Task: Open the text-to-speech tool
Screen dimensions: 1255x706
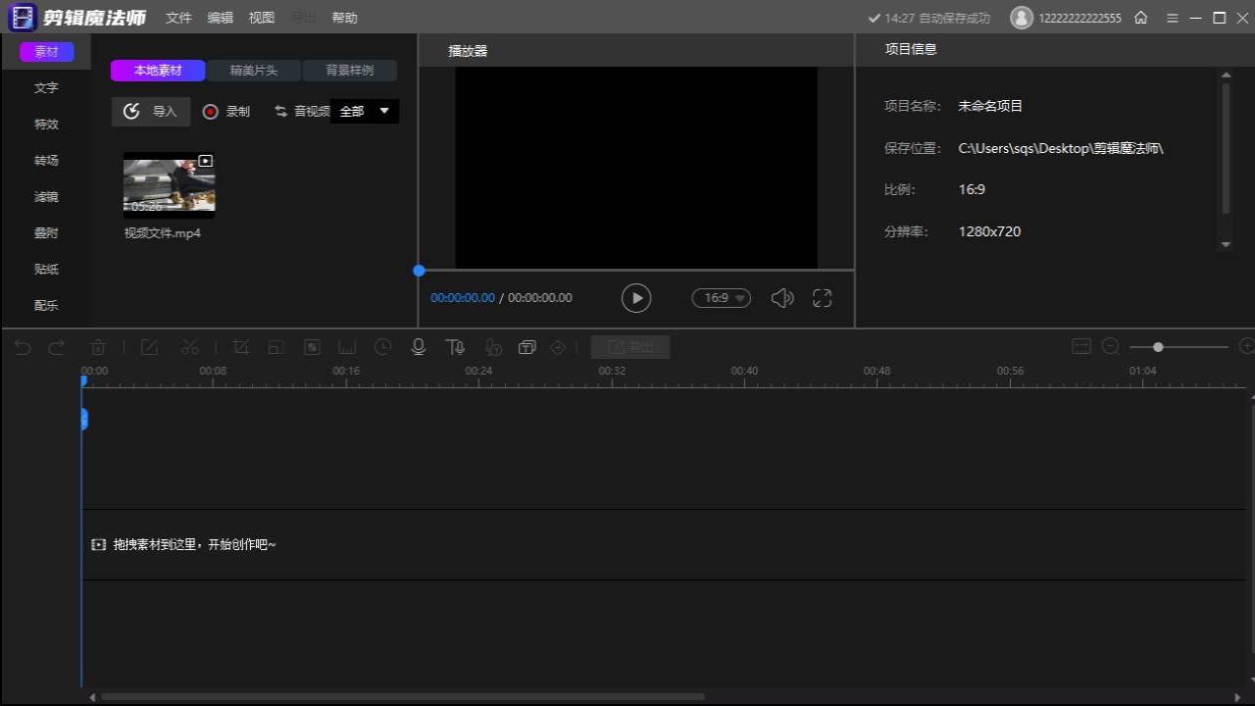Action: point(454,346)
